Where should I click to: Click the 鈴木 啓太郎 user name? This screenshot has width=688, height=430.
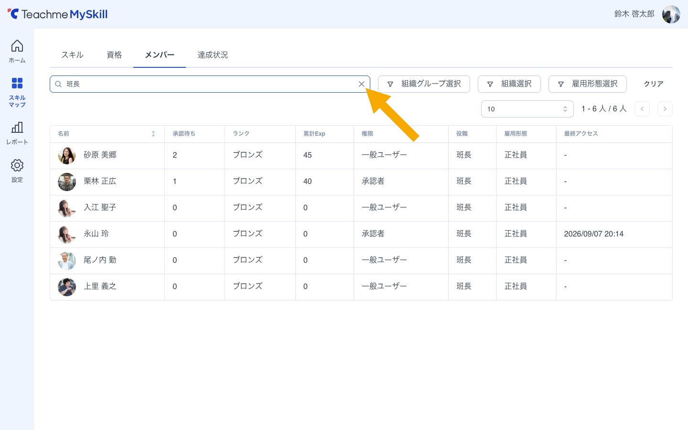click(634, 14)
